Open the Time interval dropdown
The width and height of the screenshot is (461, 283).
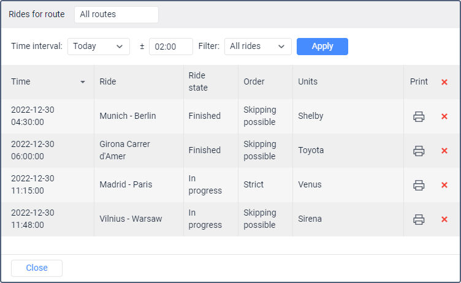pyautogui.click(x=98, y=47)
